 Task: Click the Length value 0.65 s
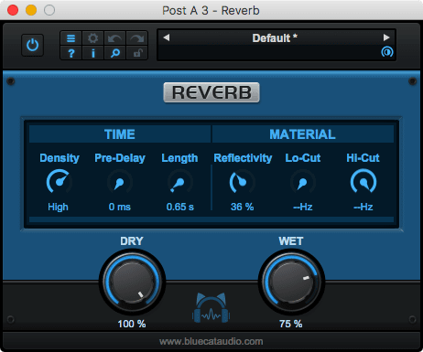(x=180, y=207)
